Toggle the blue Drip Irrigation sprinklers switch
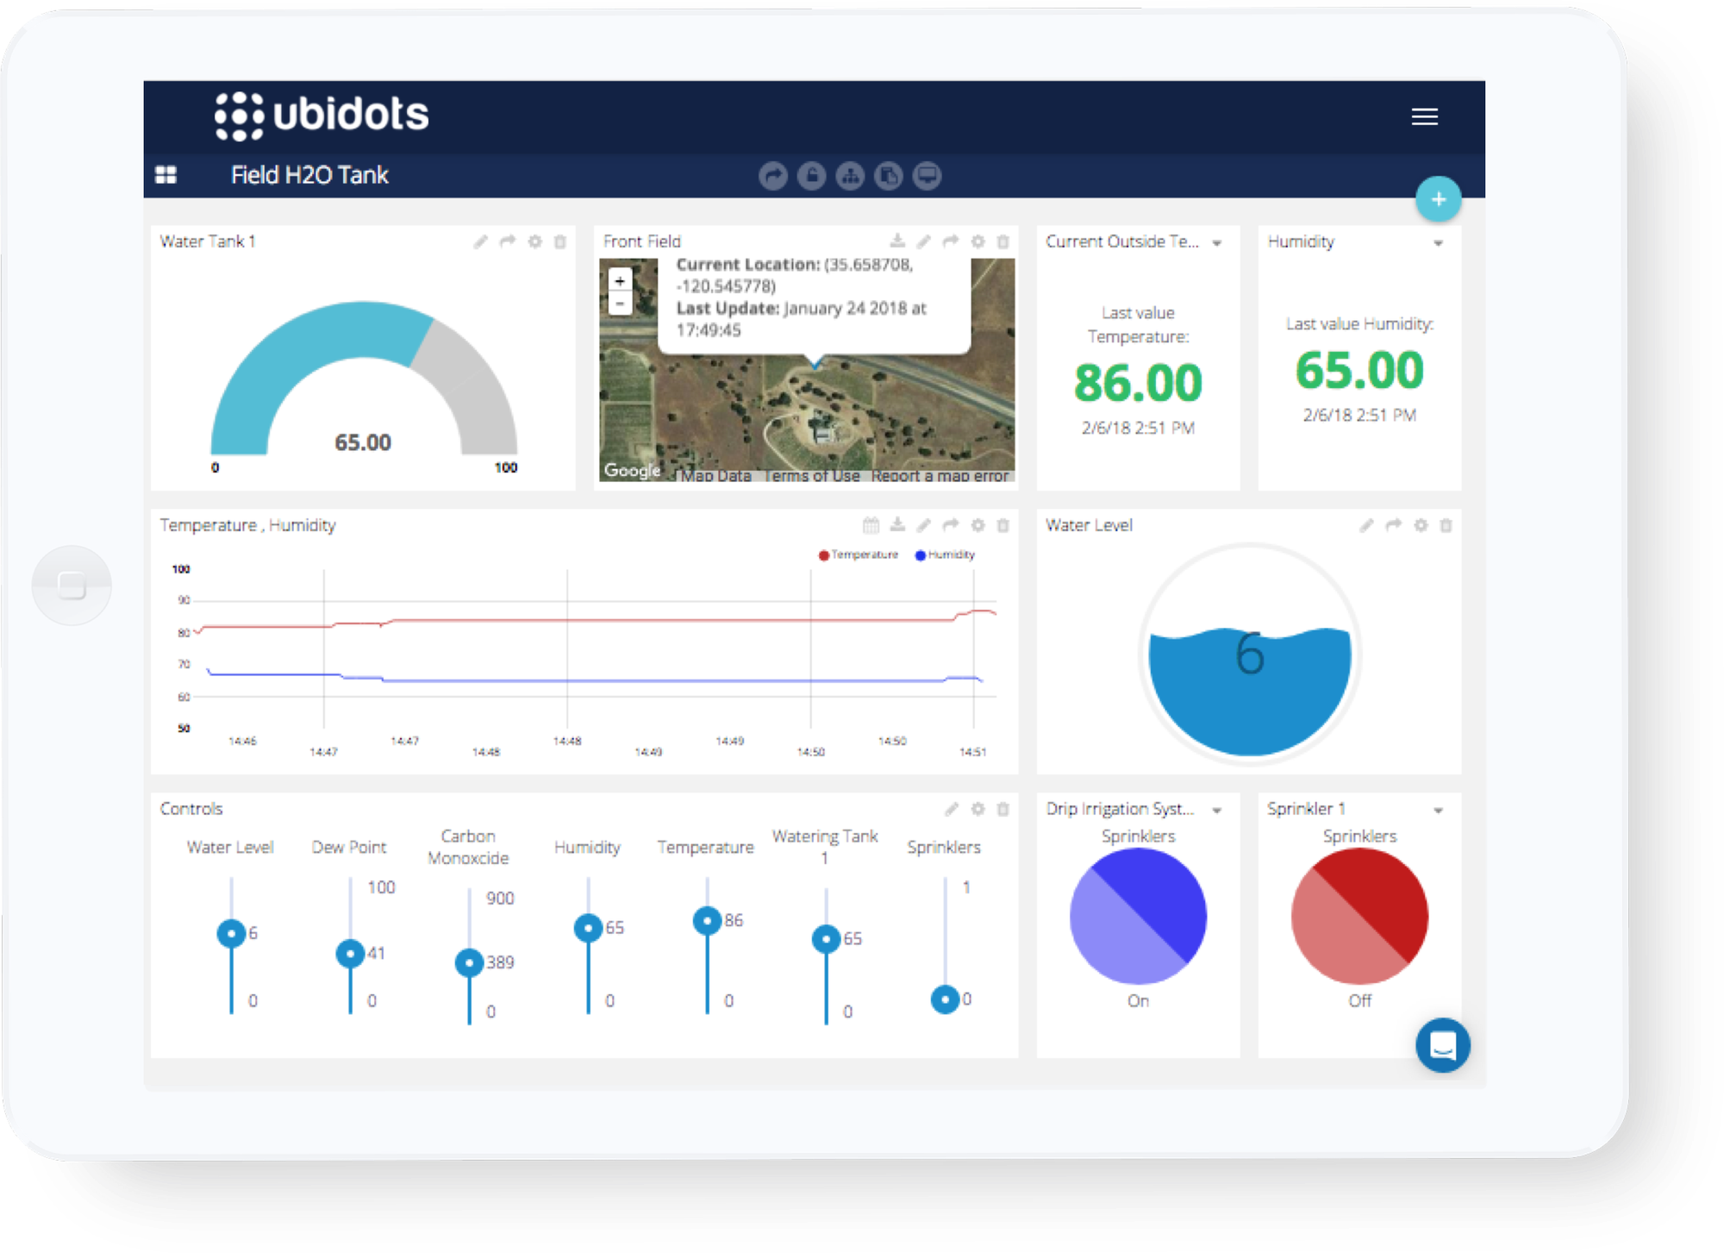This screenshot has height=1253, width=1724. pyautogui.click(x=1138, y=916)
